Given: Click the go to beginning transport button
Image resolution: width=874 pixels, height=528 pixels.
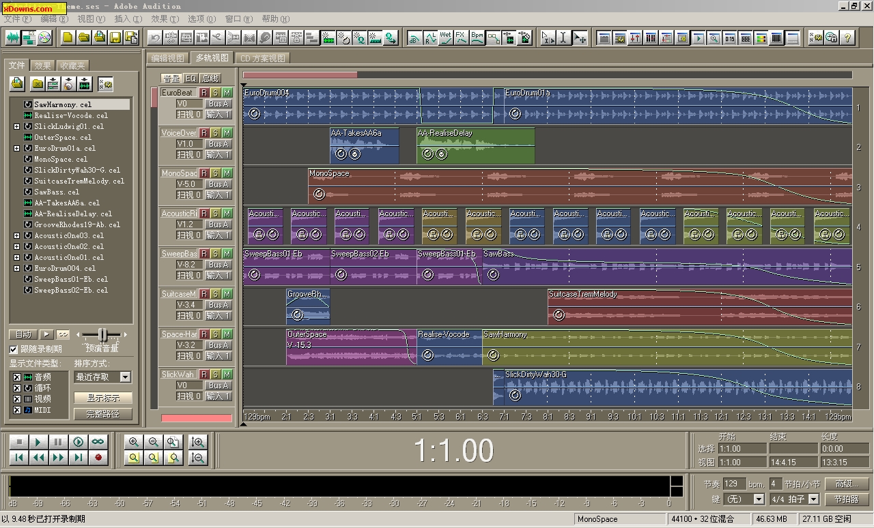Looking at the screenshot, I should pyautogui.click(x=19, y=458).
